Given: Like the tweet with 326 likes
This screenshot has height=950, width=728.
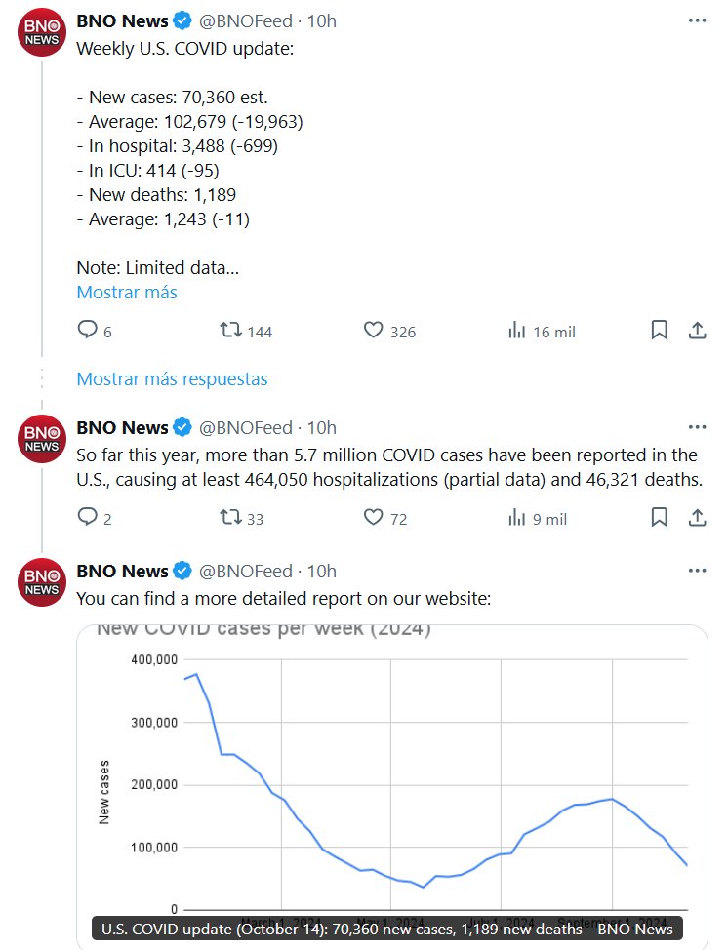Looking at the screenshot, I should tap(373, 331).
